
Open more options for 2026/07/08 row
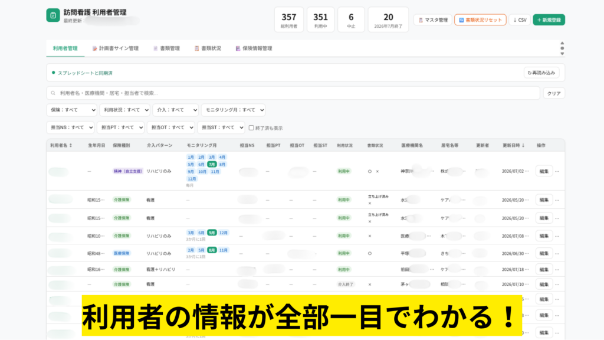557,236
